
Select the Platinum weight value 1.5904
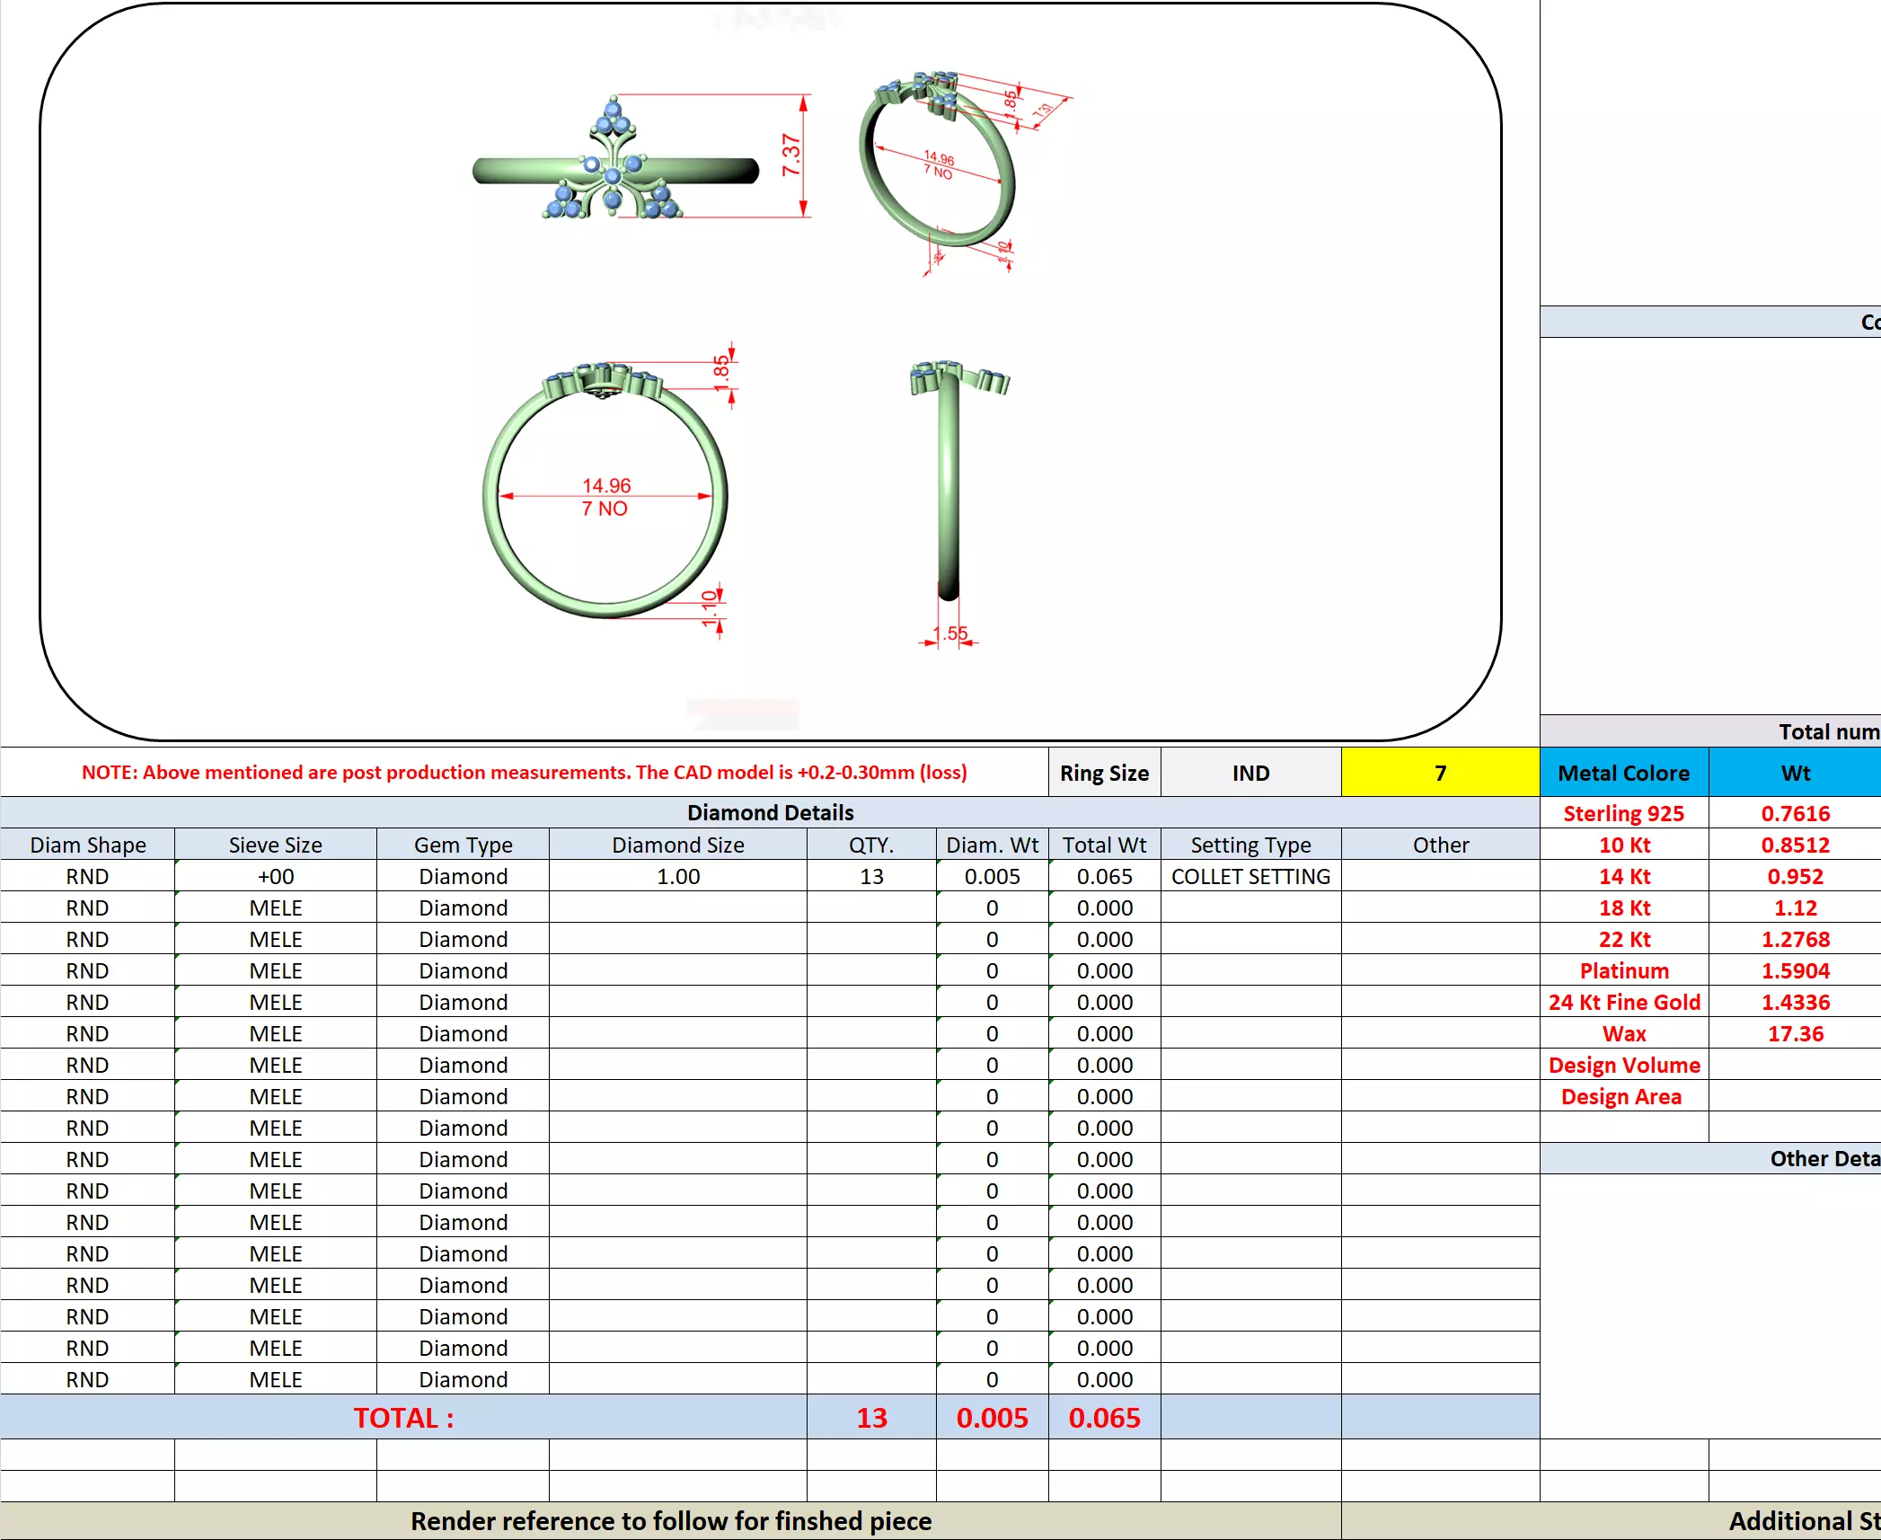coord(1794,970)
